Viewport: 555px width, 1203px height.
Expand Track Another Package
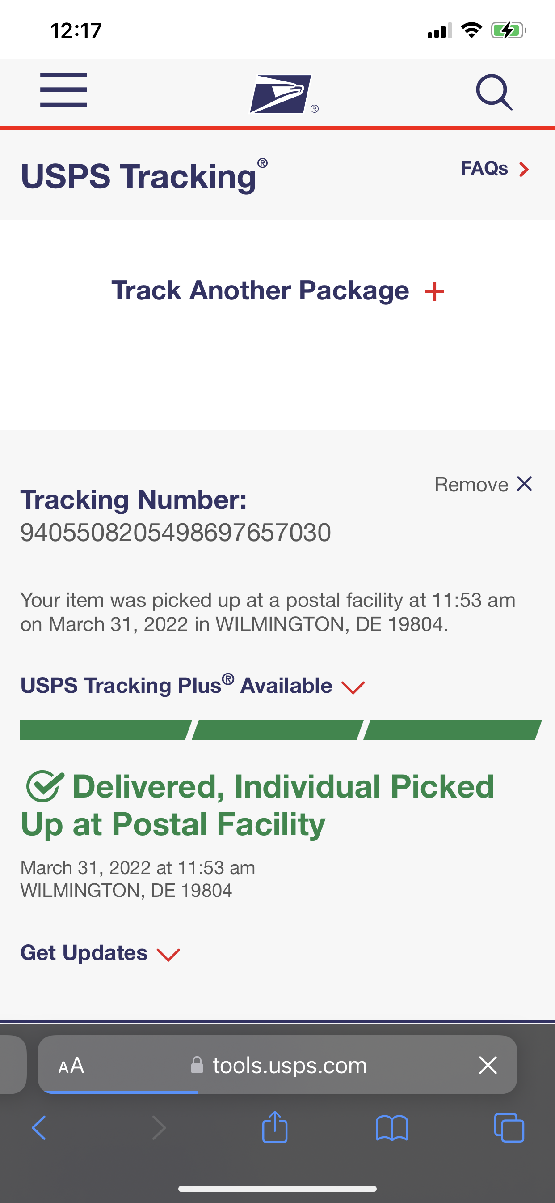pyautogui.click(x=277, y=290)
